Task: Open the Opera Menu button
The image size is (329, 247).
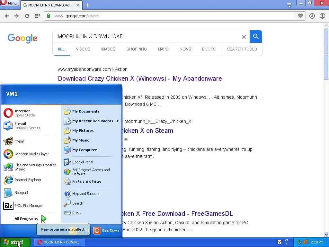Action: pyautogui.click(x=9, y=3)
